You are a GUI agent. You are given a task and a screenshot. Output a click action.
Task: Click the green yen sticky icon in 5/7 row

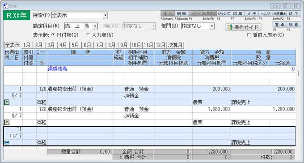click(7, 103)
